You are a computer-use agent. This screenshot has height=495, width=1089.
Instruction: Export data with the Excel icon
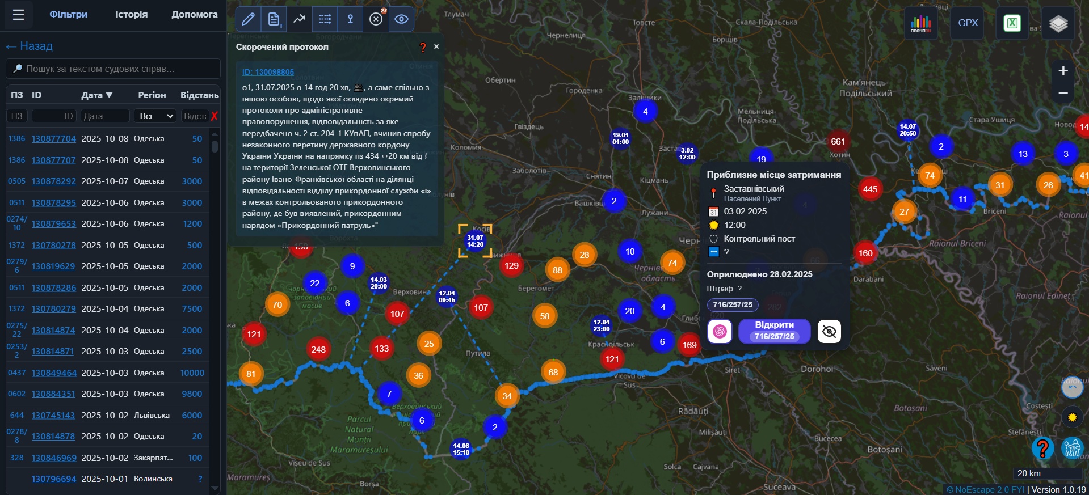tap(1012, 23)
